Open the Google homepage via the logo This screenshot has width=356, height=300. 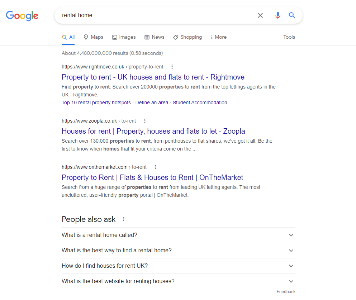coord(22,16)
